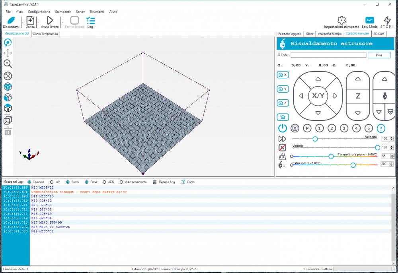Switch to the Curva Temperatura tab
Viewport: 398px width, 273px height.
45,34
